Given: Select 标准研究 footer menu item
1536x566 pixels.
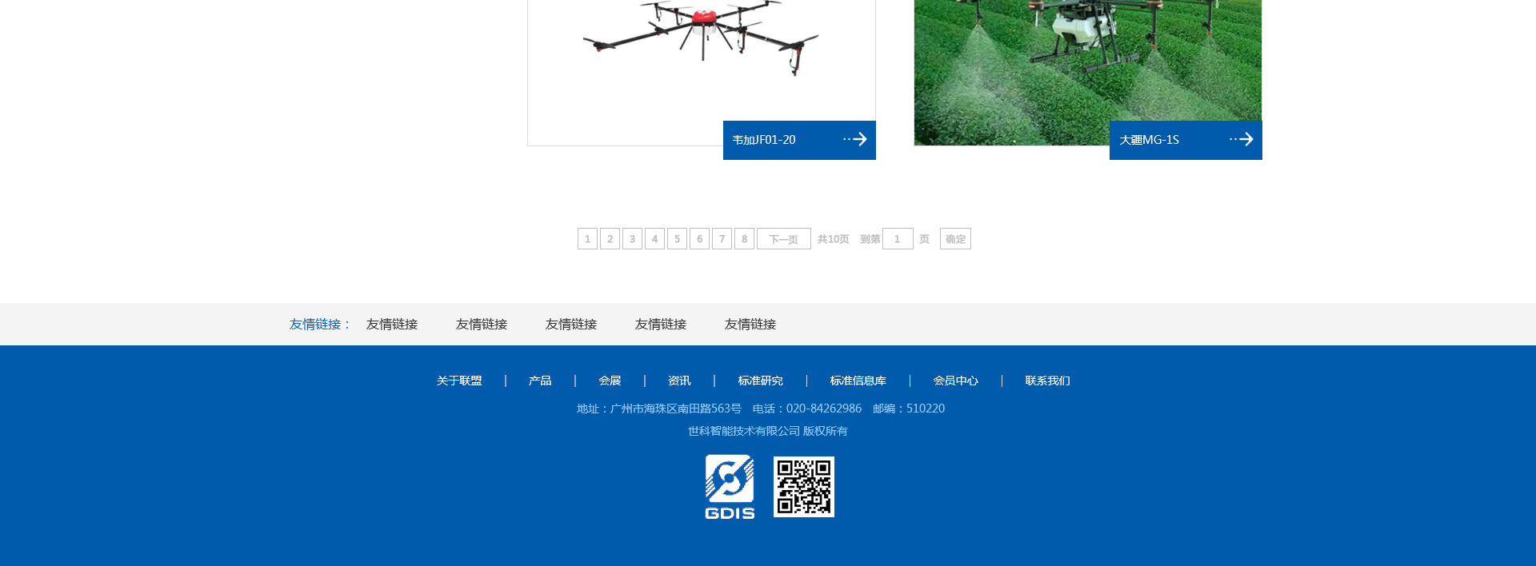Looking at the screenshot, I should tap(760, 381).
